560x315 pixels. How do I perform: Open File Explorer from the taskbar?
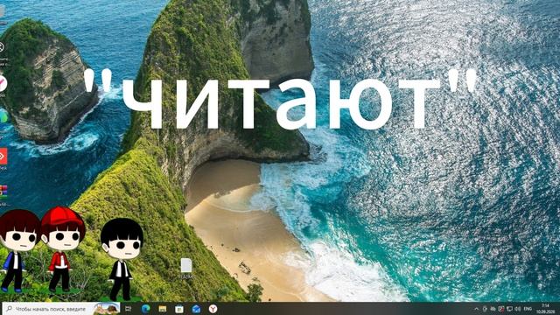163,309
